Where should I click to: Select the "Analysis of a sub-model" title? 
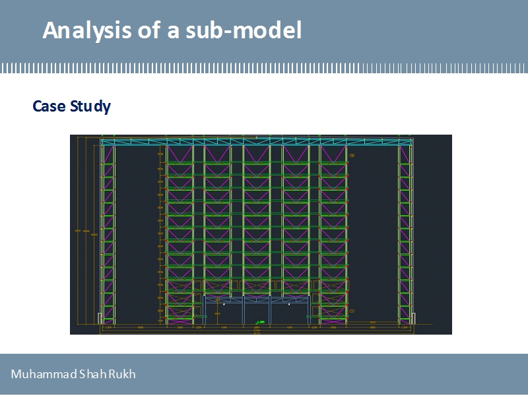click(x=172, y=30)
